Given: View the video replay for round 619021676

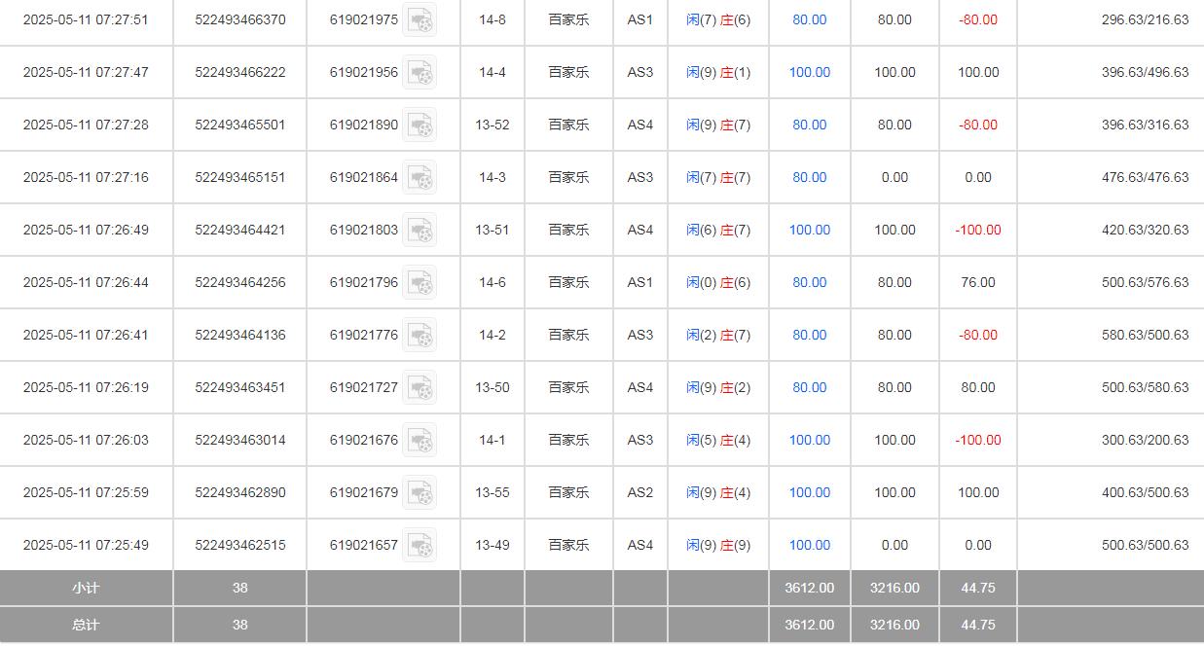Looking at the screenshot, I should pos(420,440).
